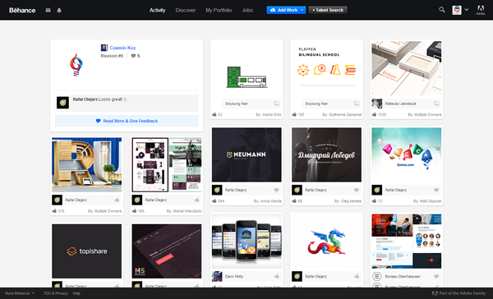Open Playpen Bilingual School project thumbnail

(x=326, y=68)
